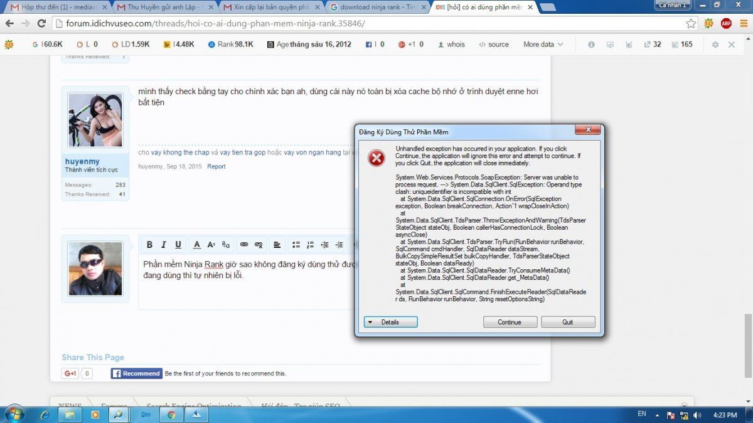
Task: Bookmark this page with the star icon
Action: (x=691, y=23)
